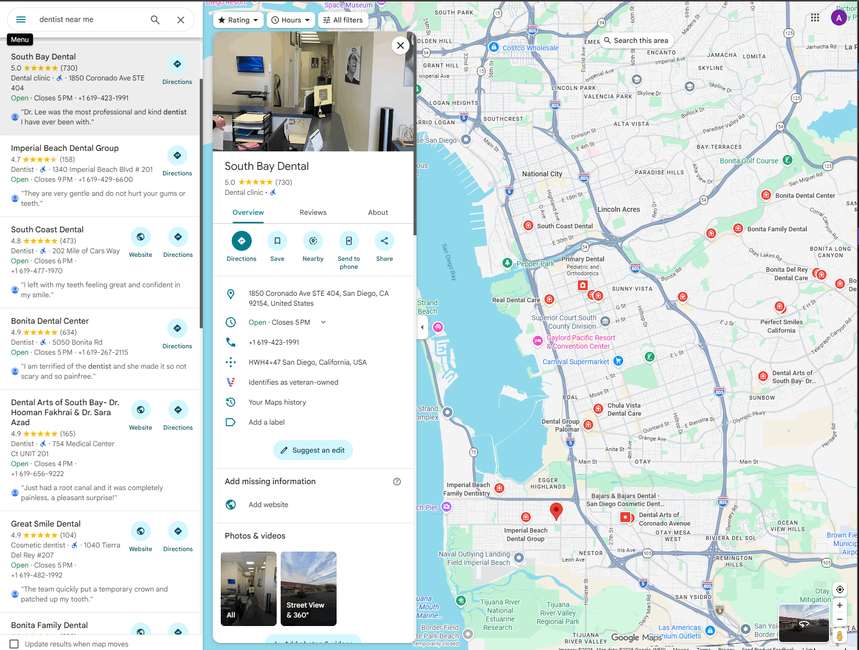Click the Nearby icon

[313, 241]
